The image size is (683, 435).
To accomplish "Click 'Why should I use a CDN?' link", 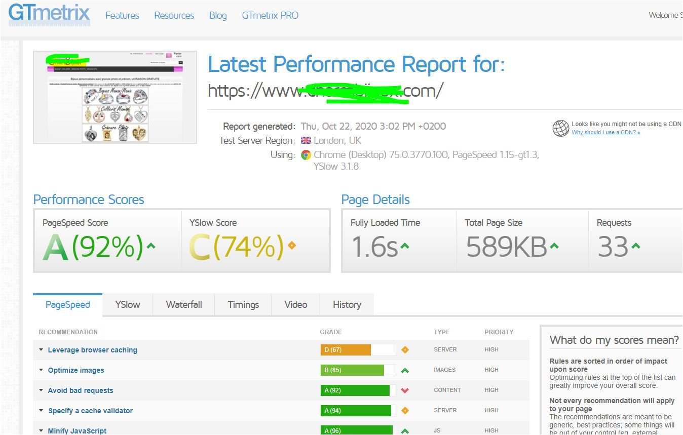I will click(x=606, y=133).
